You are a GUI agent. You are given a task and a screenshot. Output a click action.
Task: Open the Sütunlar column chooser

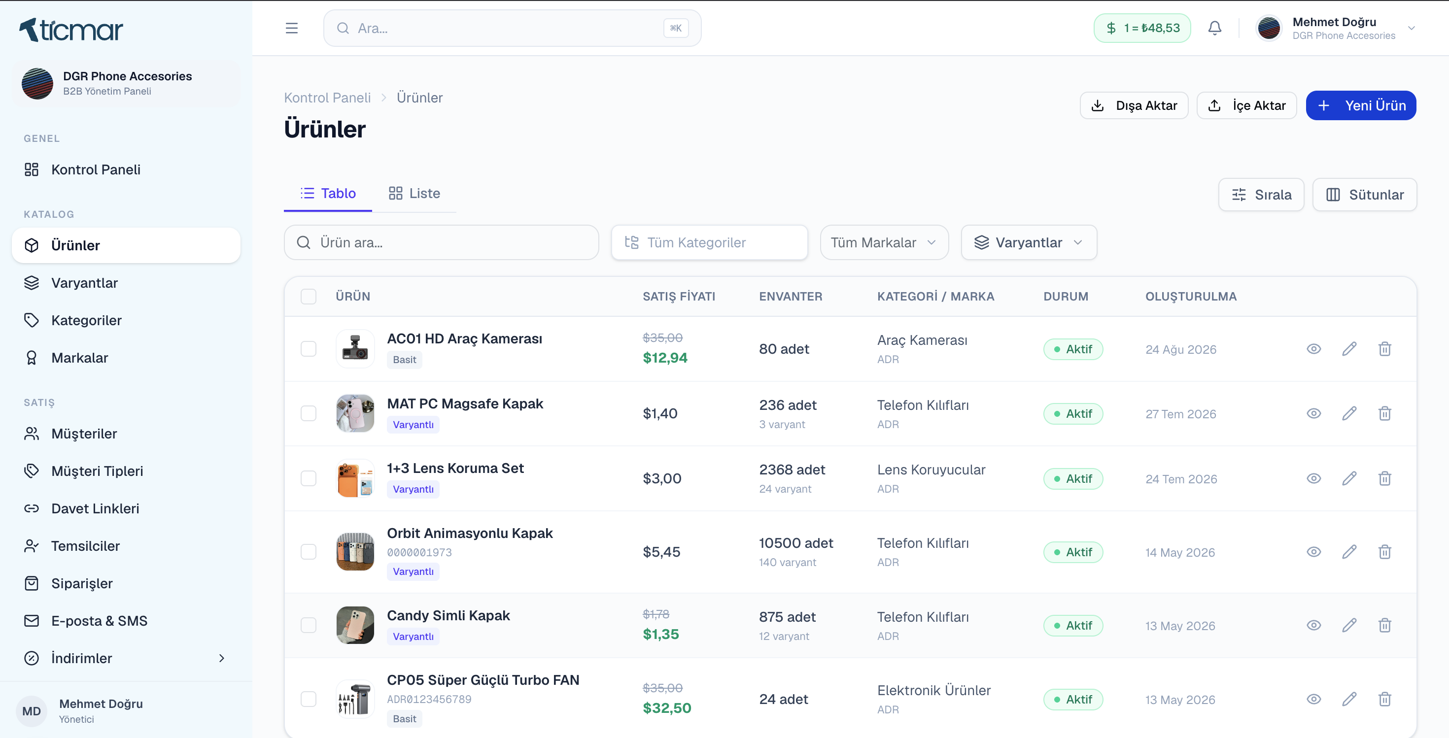[x=1364, y=195]
